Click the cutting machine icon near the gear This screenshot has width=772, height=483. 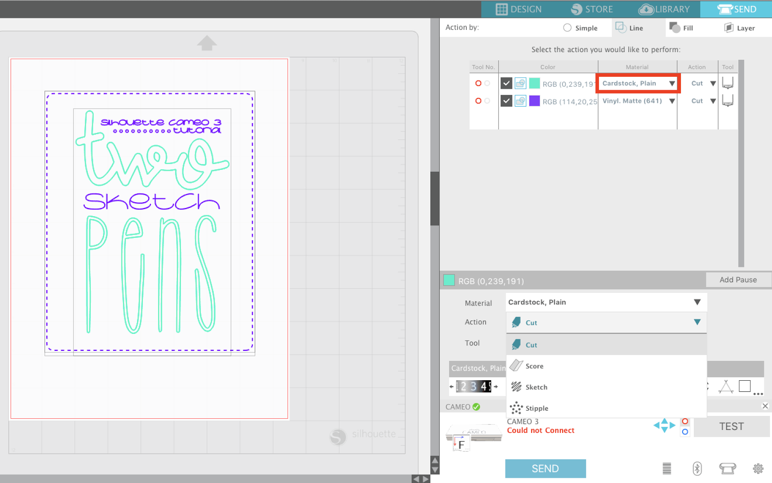(727, 468)
